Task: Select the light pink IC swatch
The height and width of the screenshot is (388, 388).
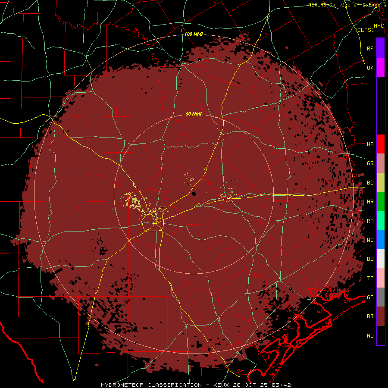Action: point(381,278)
